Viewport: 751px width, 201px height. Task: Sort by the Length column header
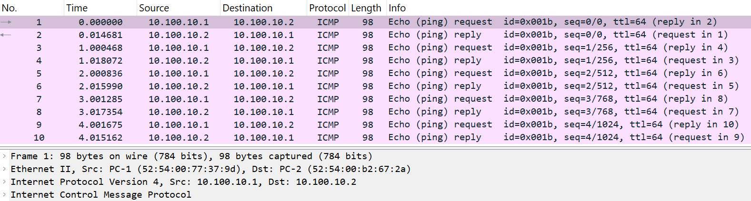[366, 8]
